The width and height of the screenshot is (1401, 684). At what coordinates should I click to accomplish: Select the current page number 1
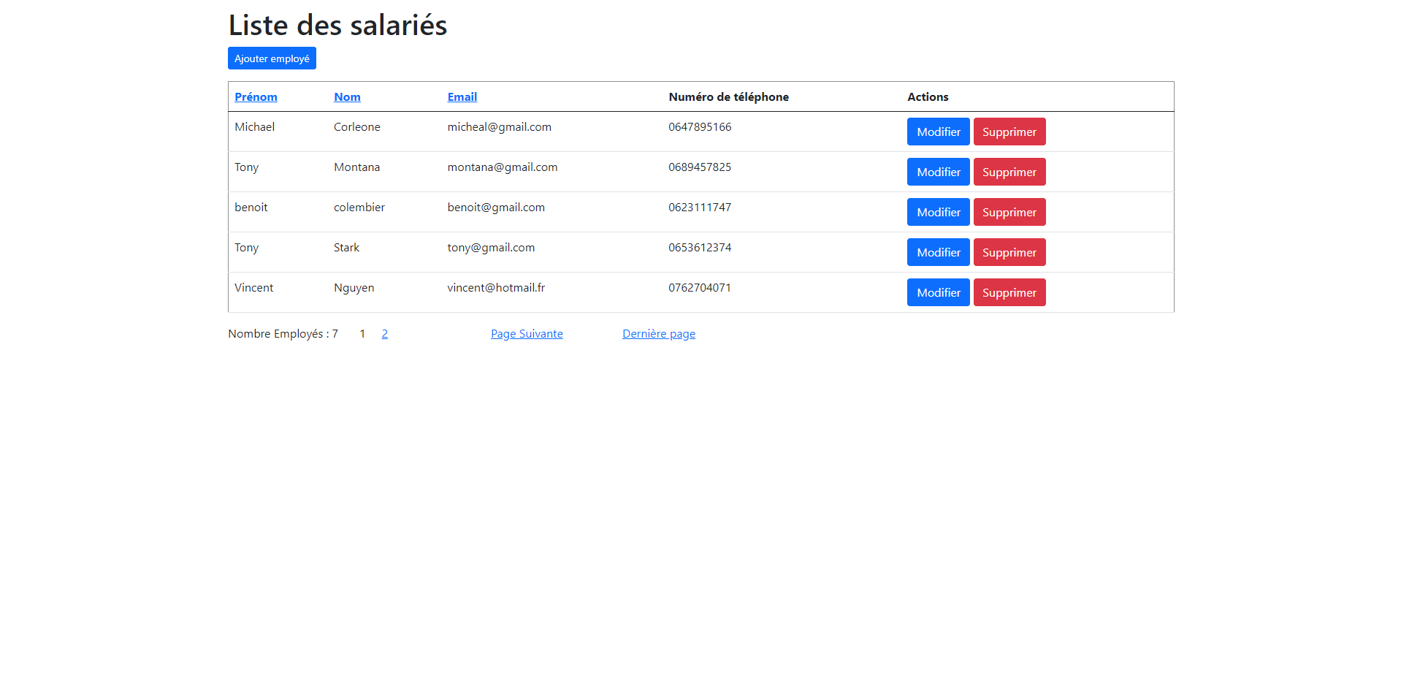pyautogui.click(x=362, y=334)
